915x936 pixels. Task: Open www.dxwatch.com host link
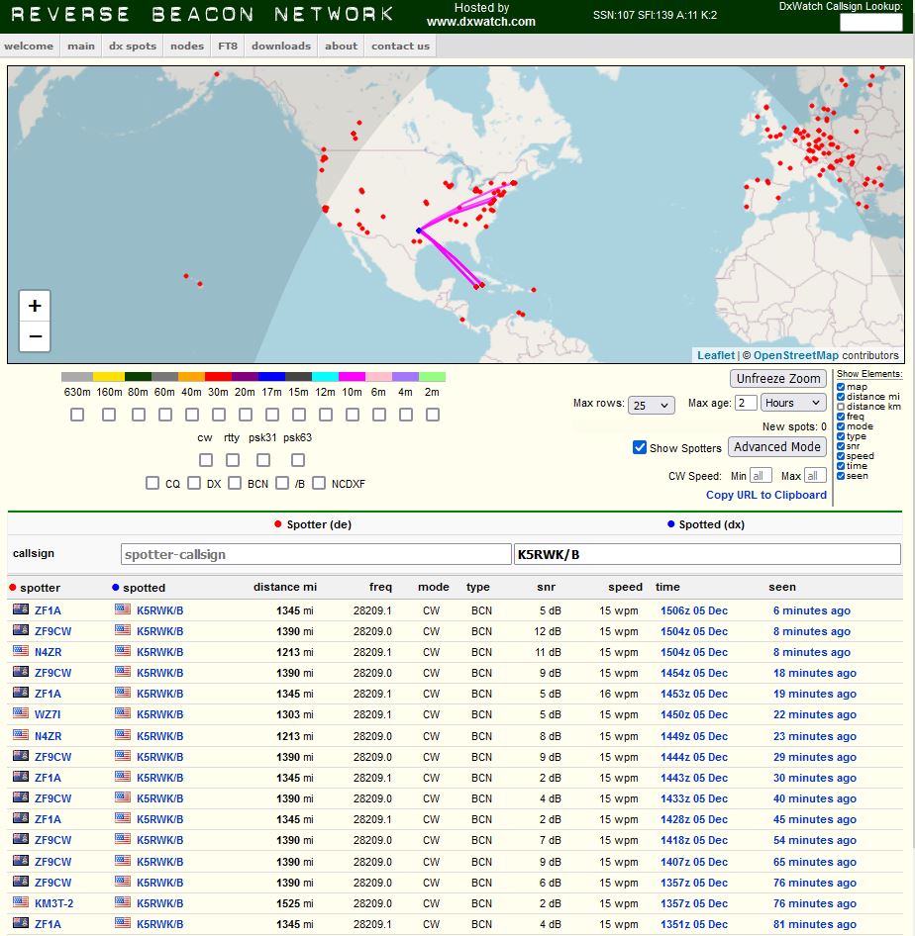[x=481, y=22]
